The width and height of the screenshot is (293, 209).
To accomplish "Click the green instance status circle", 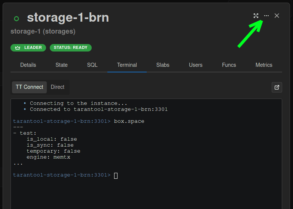I will coord(16,19).
